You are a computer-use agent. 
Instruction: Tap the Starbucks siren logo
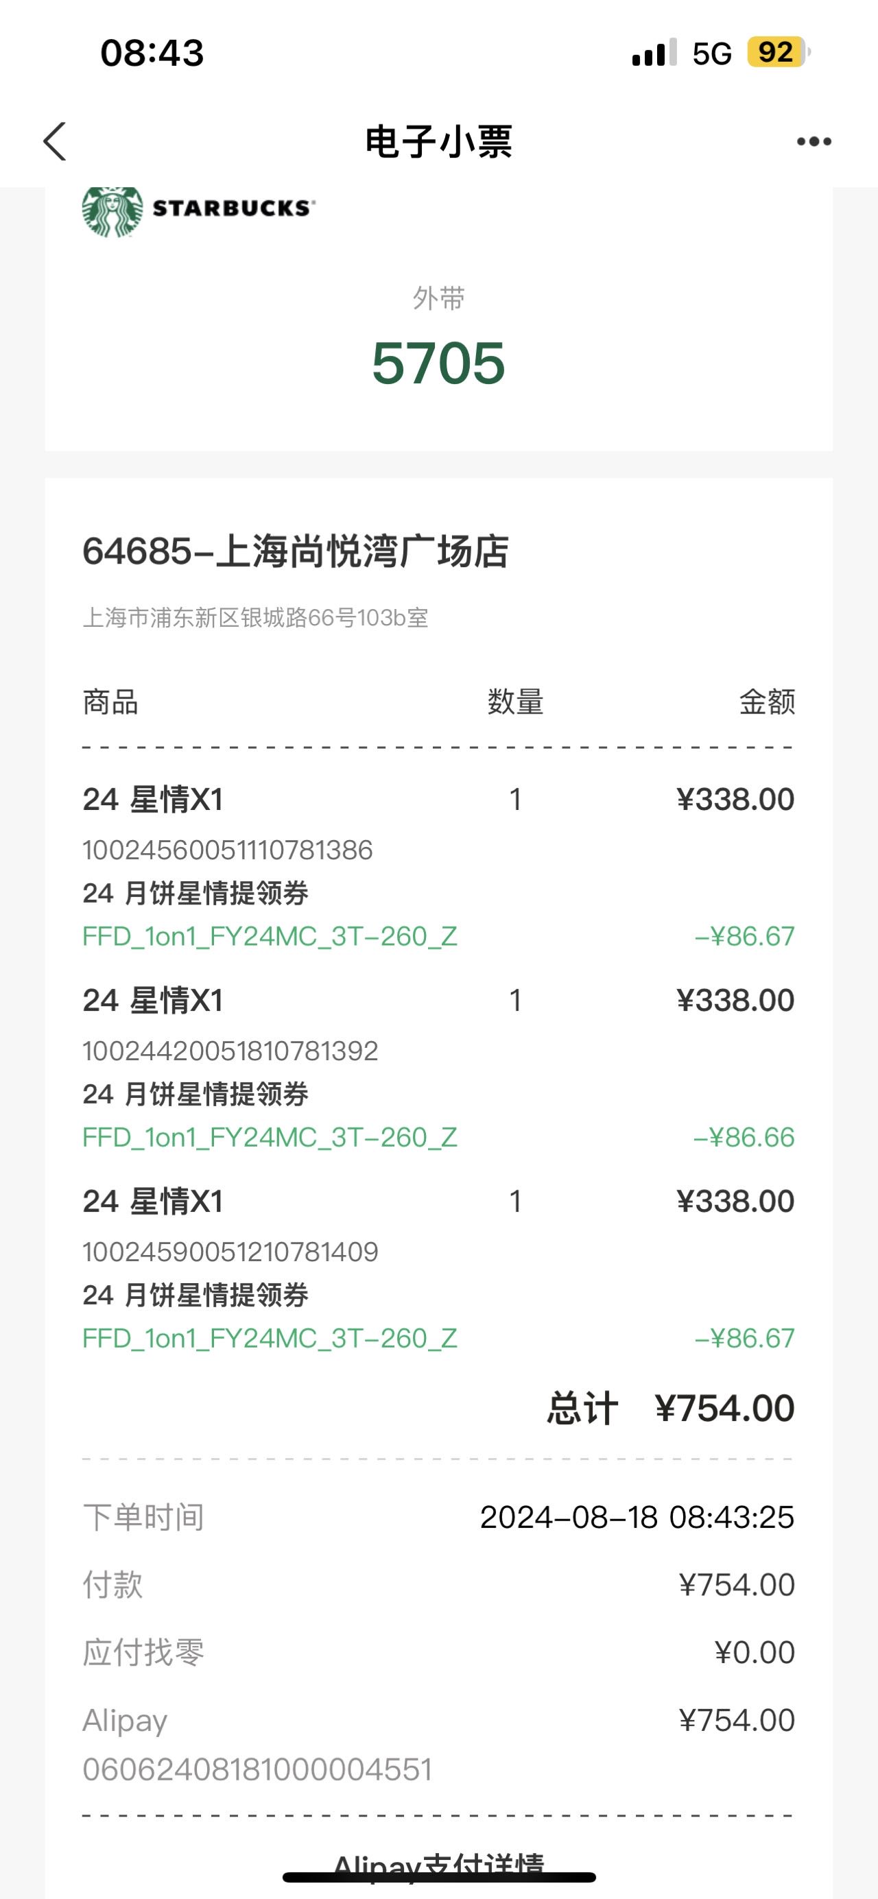click(112, 212)
